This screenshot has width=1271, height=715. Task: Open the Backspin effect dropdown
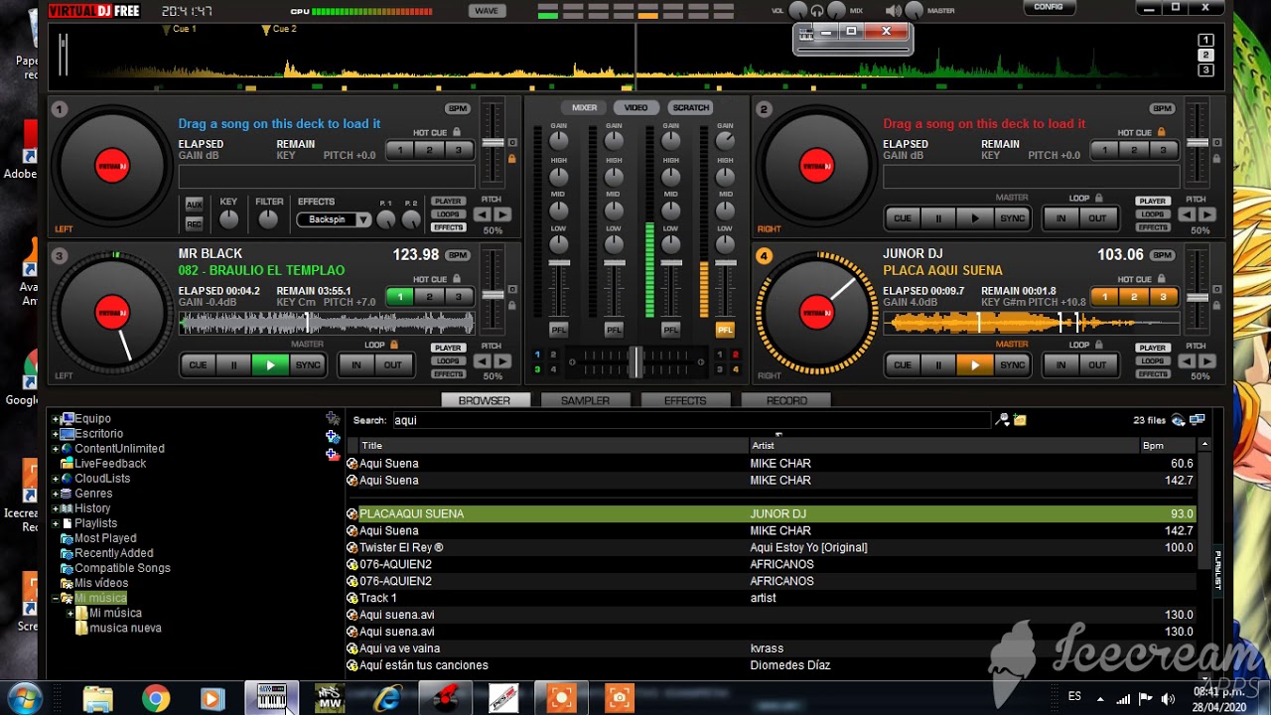point(363,219)
